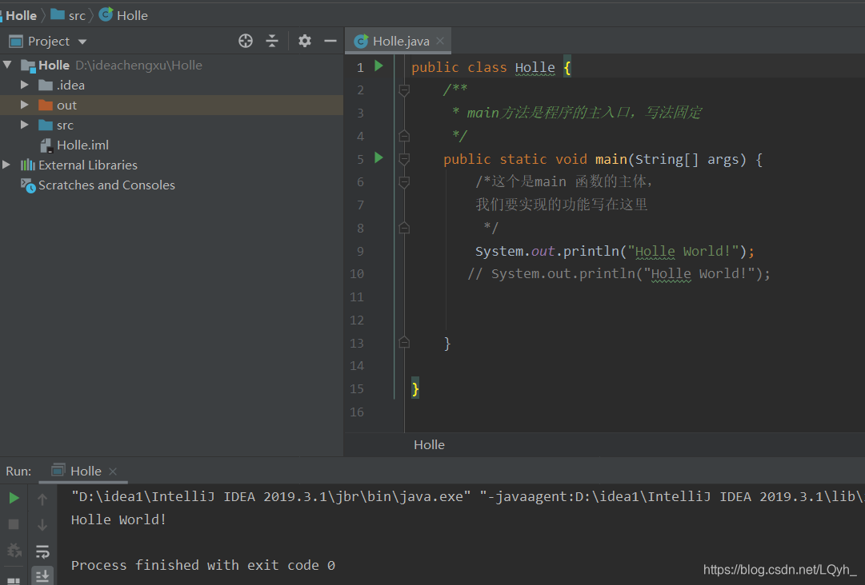Screen dimensions: 865x585
Task: Select the Holle project root
Action: click(171, 65)
